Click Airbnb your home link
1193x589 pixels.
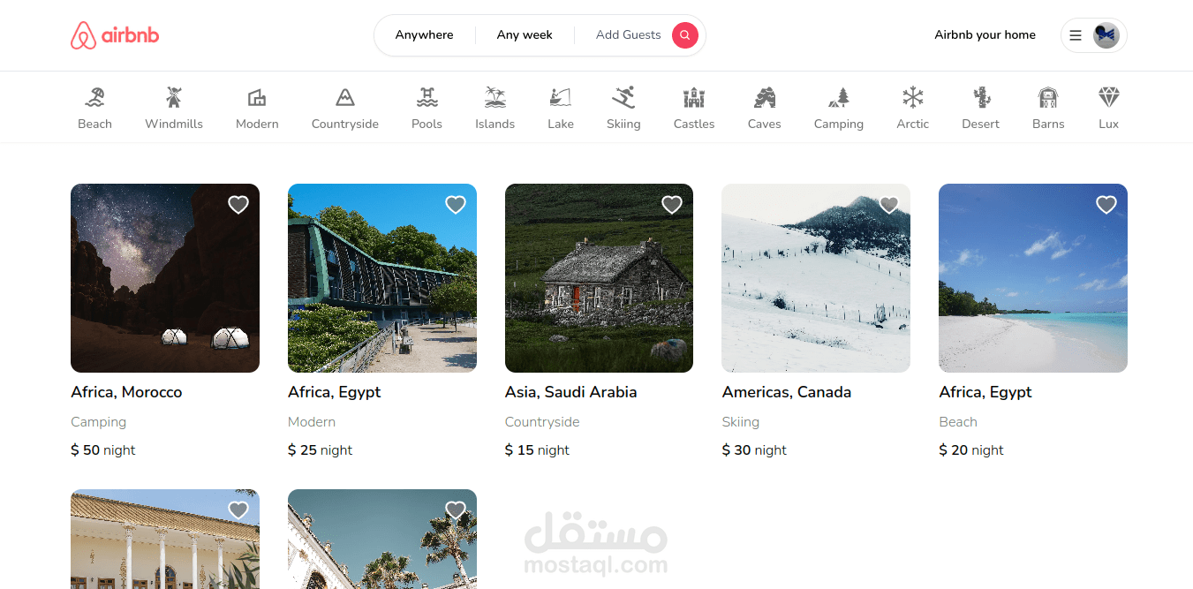click(x=985, y=35)
